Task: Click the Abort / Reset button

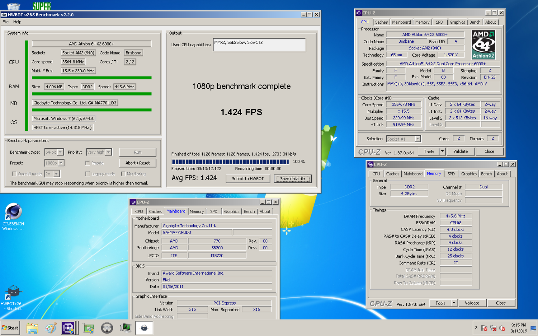Action: click(x=138, y=163)
